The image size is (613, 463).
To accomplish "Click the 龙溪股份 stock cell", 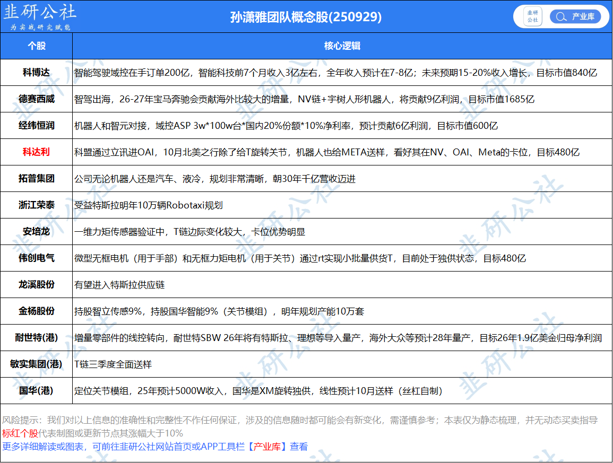I will 36,285.
